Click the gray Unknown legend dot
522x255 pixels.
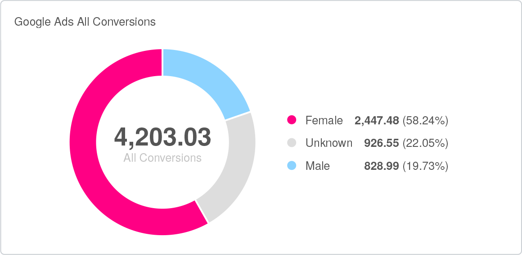pyautogui.click(x=292, y=143)
